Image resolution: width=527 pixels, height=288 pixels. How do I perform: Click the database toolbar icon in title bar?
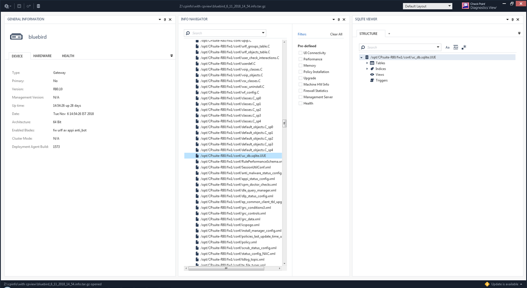pyautogui.click(x=38, y=6)
